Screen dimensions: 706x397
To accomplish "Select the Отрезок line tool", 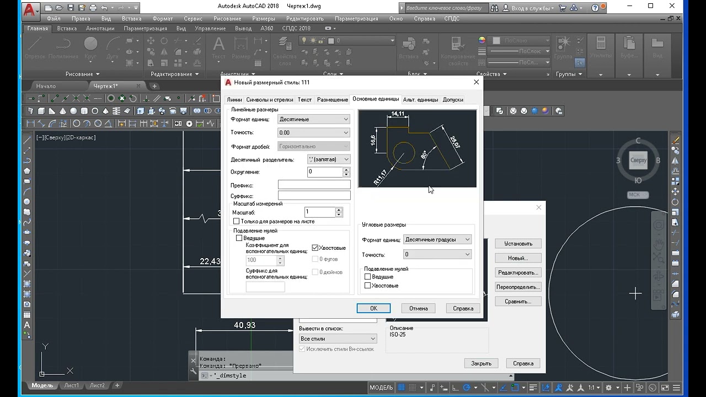I will pyautogui.click(x=35, y=48).
